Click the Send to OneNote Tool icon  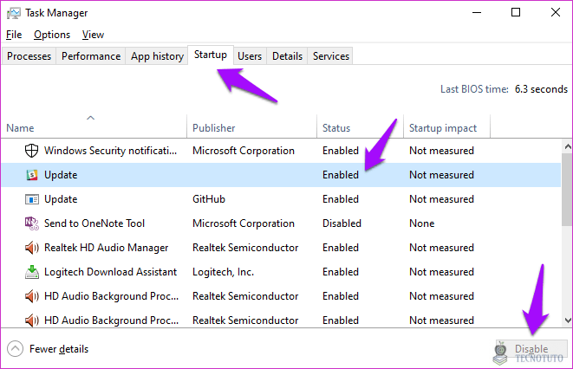tap(32, 223)
